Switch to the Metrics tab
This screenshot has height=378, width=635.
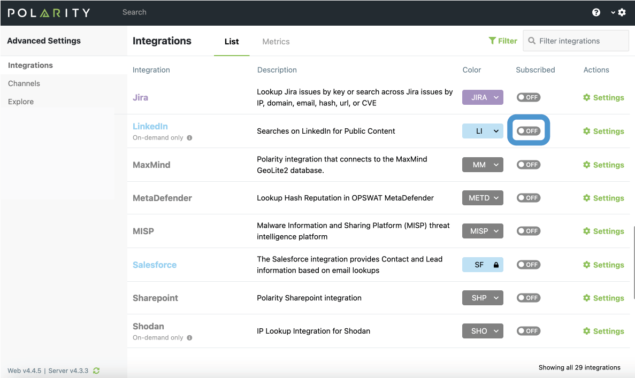tap(276, 42)
